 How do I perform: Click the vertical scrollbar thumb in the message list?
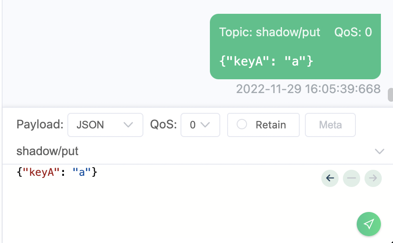[390, 95]
